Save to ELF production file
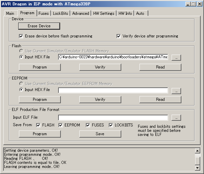The height and width of the screenshot is (174, 204). (100, 134)
